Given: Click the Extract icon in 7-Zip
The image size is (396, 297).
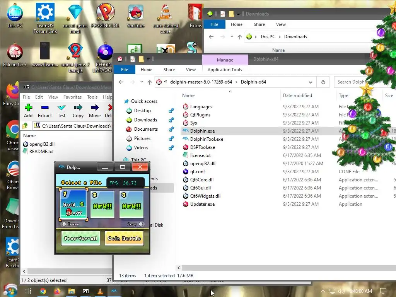Looking at the screenshot, I should (x=45, y=108).
